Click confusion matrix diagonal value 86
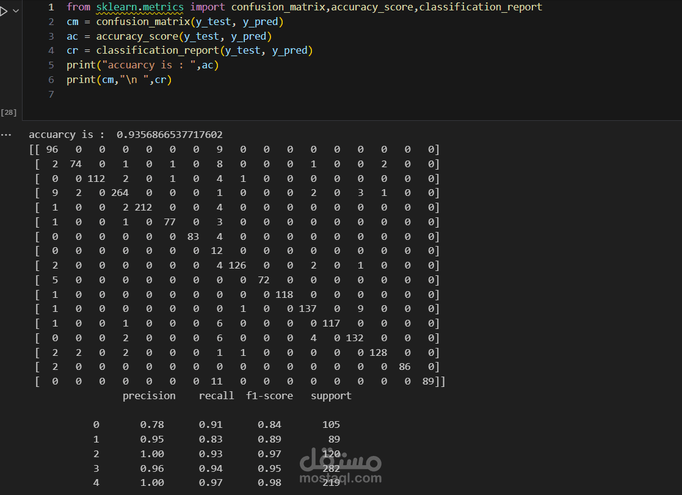The width and height of the screenshot is (682, 495). (x=405, y=367)
